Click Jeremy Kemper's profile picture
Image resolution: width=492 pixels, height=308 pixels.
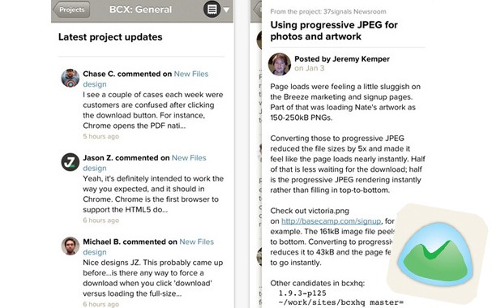coord(280,64)
